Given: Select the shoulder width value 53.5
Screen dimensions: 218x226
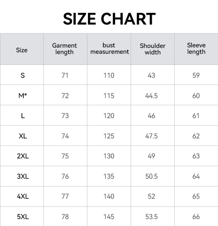Looking at the screenshot, I should [151, 217].
